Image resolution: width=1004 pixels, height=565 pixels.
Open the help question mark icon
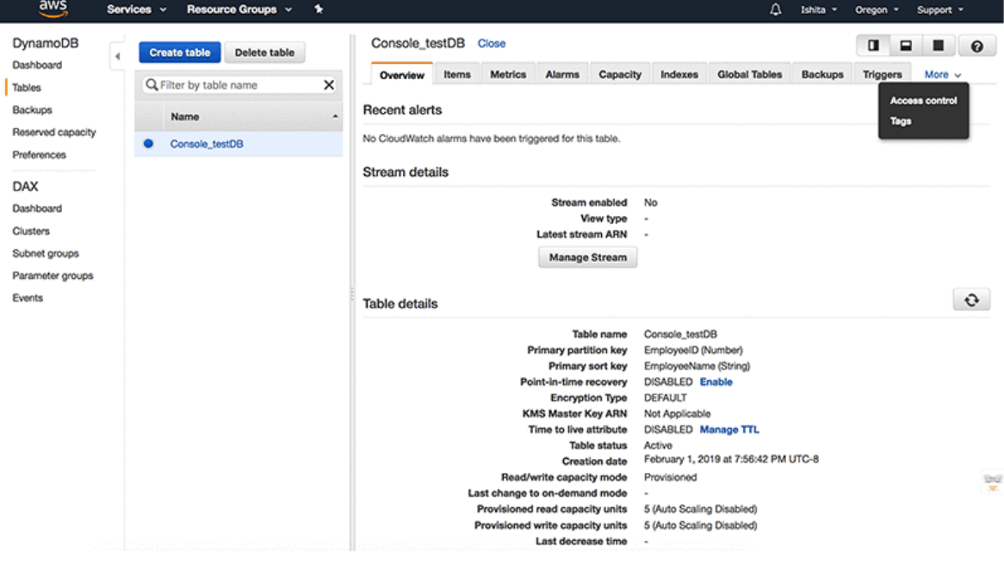click(976, 46)
